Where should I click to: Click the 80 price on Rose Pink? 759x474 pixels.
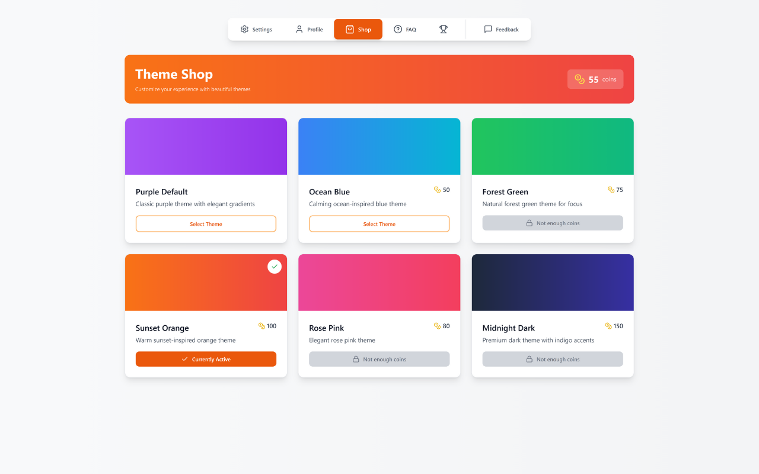(x=446, y=326)
